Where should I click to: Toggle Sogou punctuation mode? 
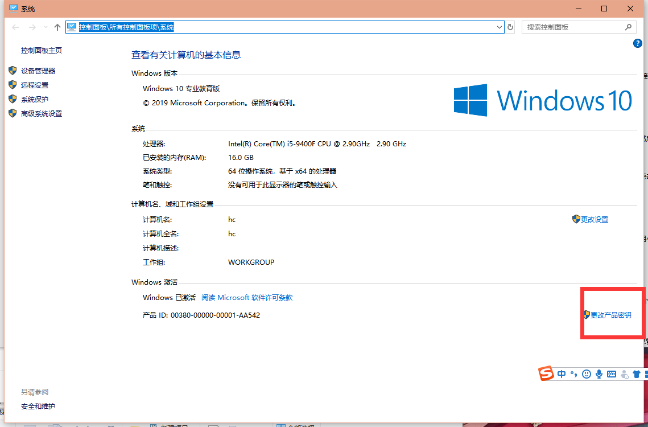point(573,374)
